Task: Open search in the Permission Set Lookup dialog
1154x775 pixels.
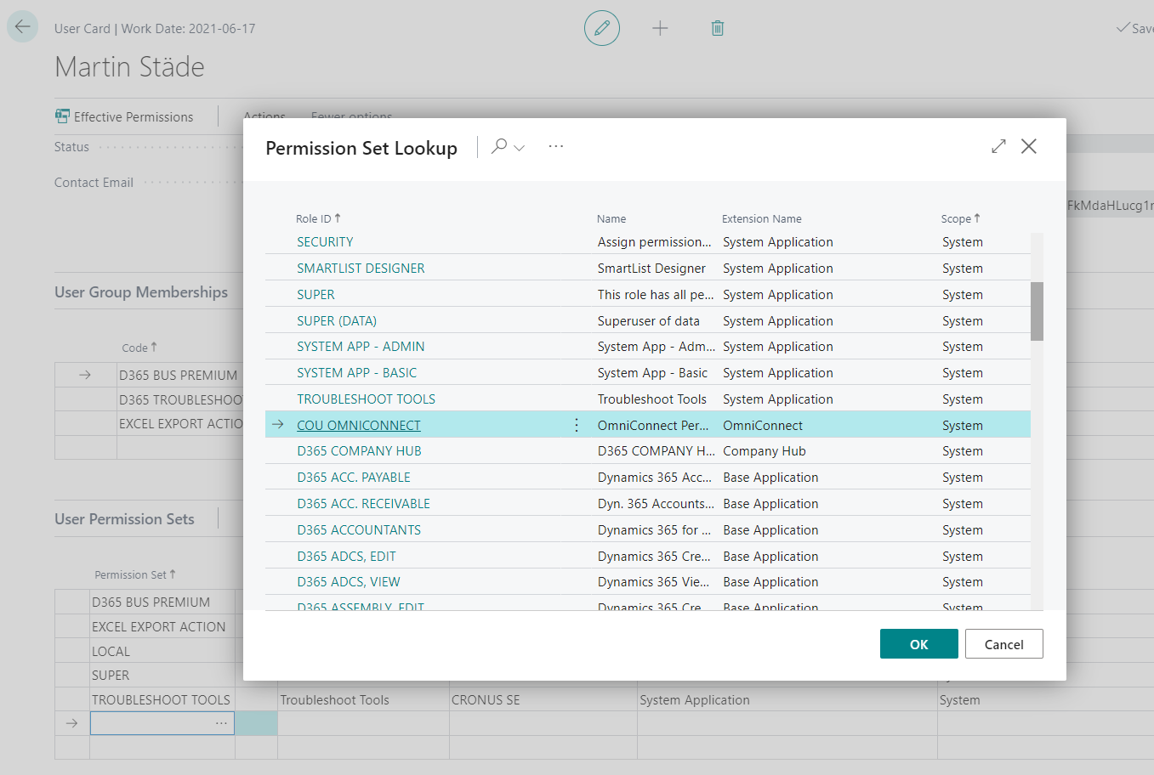Action: tap(500, 146)
